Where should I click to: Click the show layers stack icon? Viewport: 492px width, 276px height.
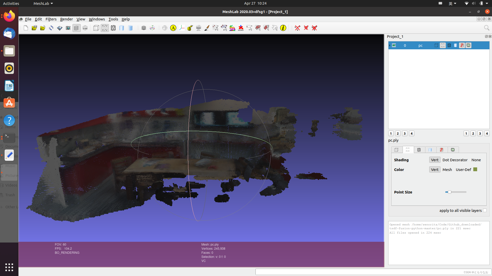pos(144,28)
